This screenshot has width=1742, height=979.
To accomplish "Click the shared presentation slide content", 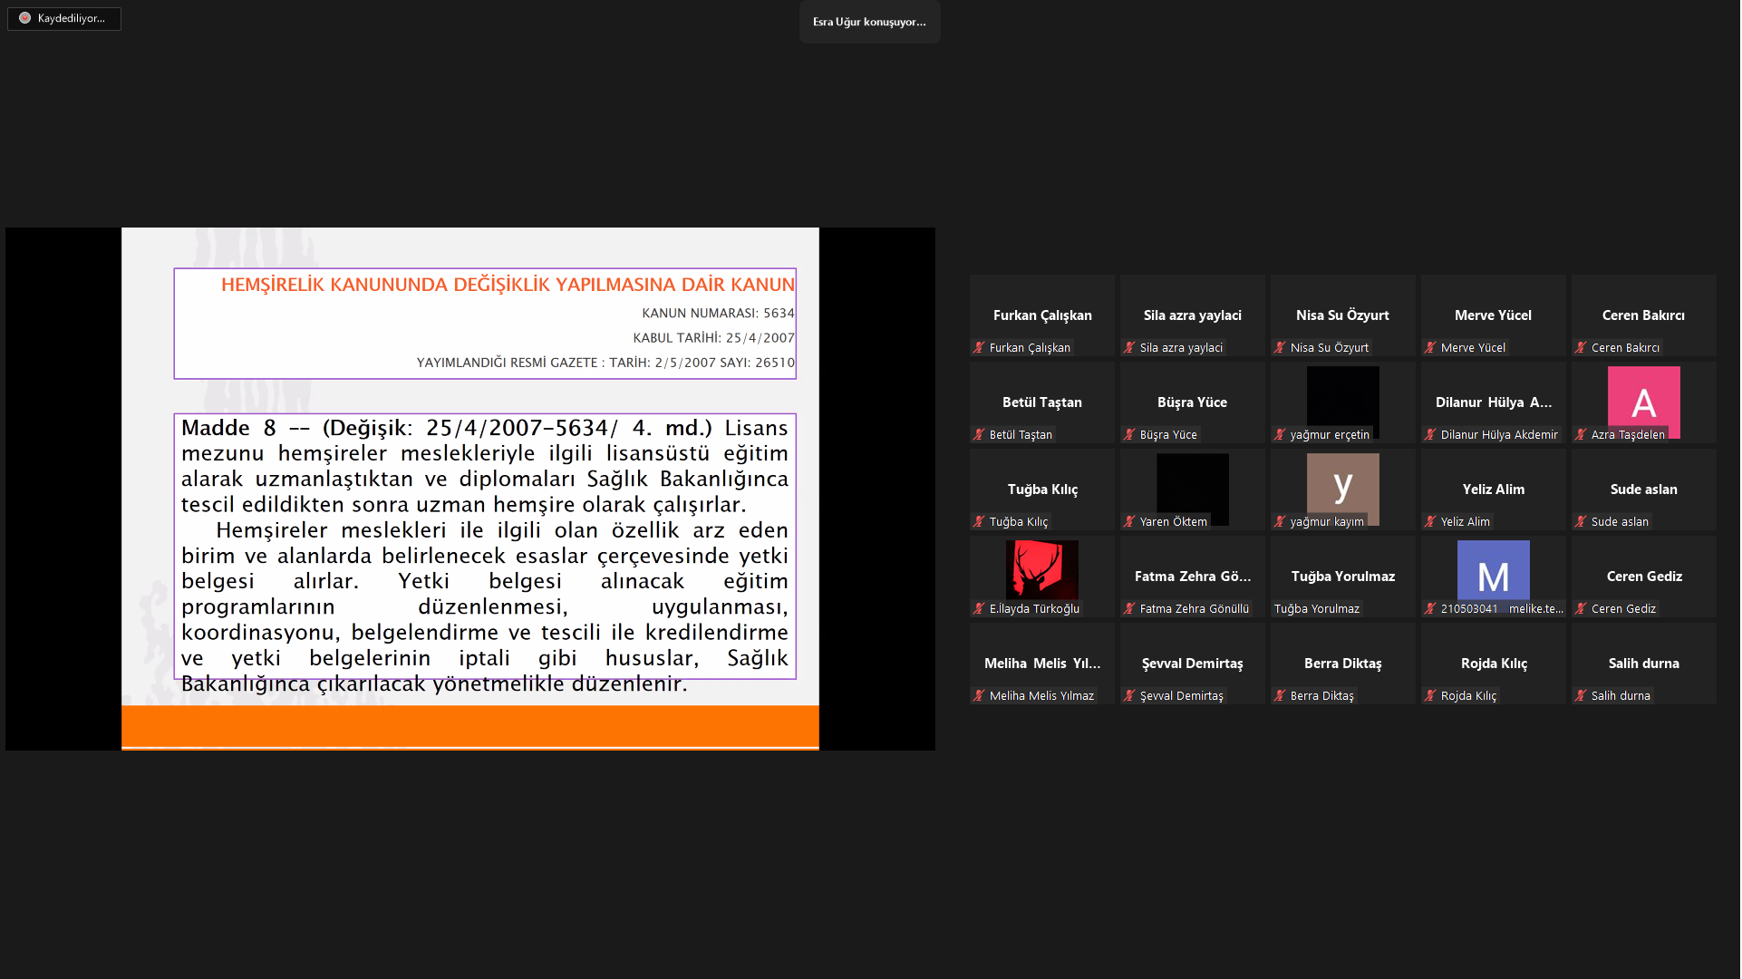I will [469, 489].
